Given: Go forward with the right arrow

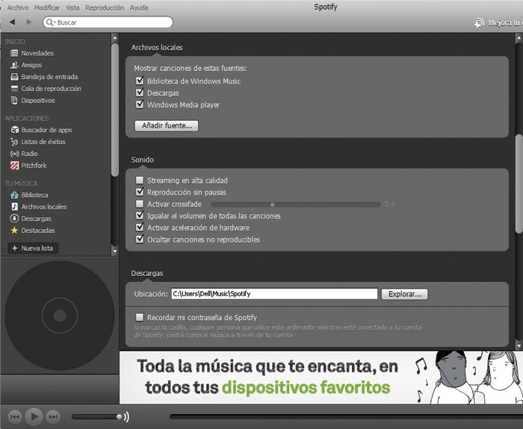Looking at the screenshot, I should tap(29, 22).
